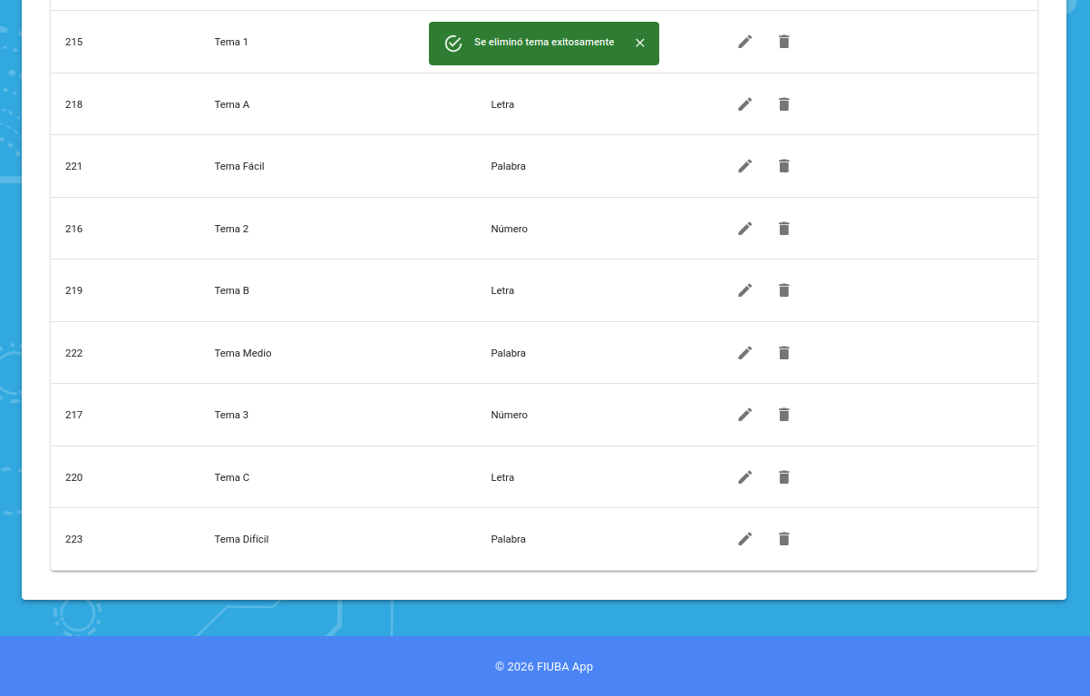Delete the Tema Medio row
Screen dimensions: 1090x696
click(x=784, y=353)
